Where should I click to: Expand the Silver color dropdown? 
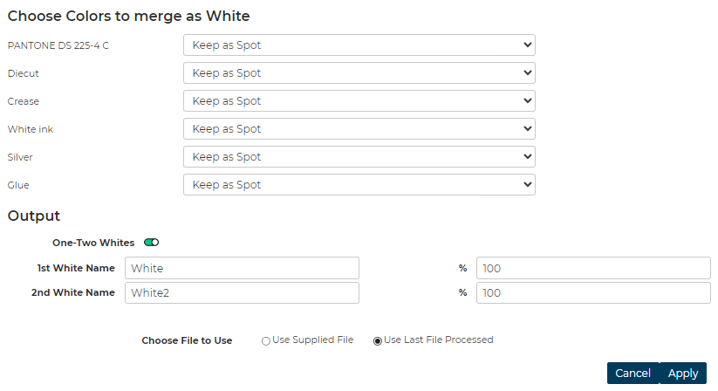click(359, 157)
